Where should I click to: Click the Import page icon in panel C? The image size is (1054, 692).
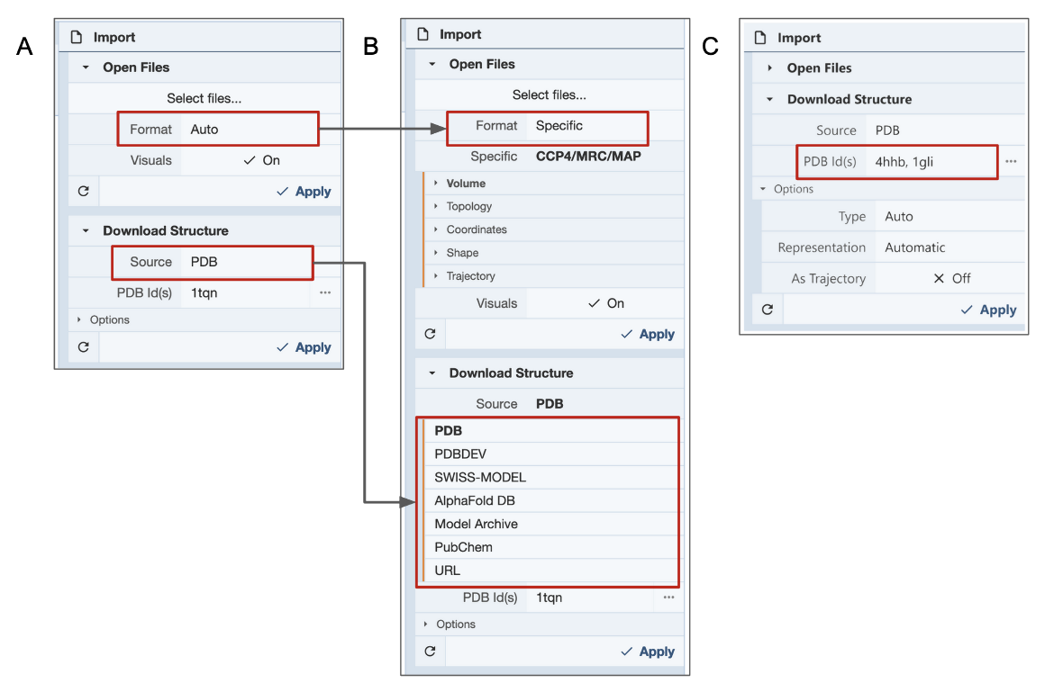click(760, 38)
